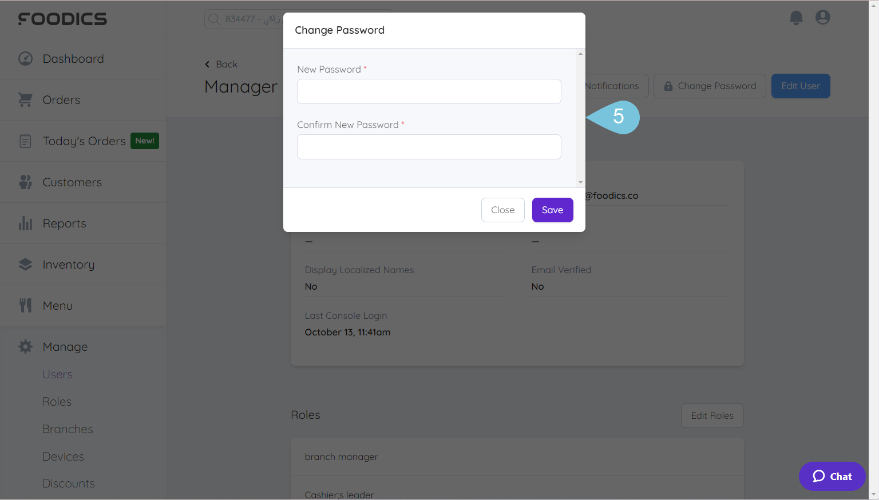Open Manage using the gear icon

click(x=26, y=346)
